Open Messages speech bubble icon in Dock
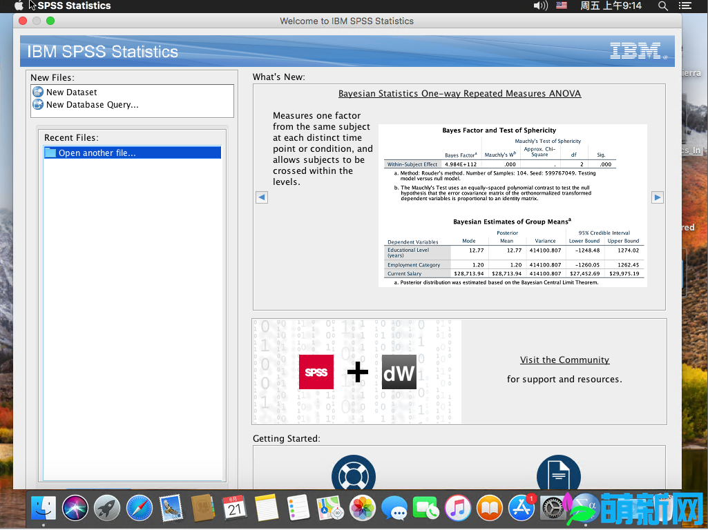 [x=394, y=508]
